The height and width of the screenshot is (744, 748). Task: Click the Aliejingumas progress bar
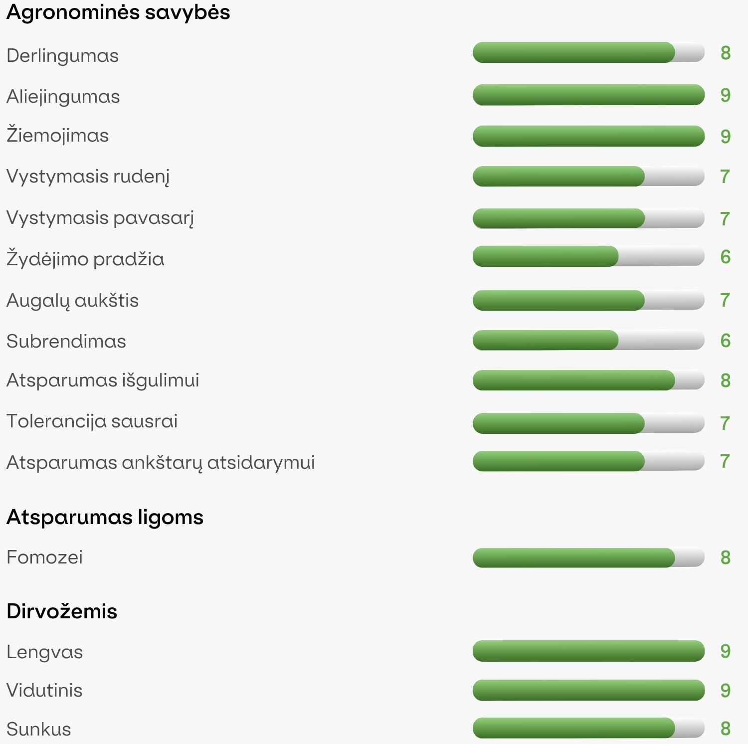pos(588,95)
